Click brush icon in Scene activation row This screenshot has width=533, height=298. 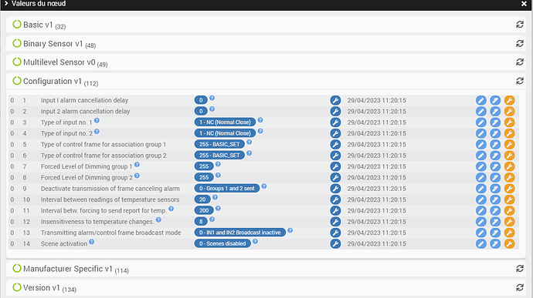495,244
